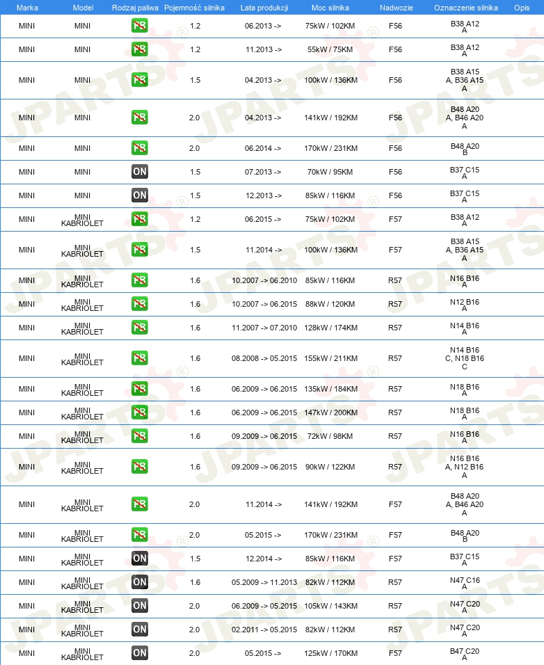
Task: Click the date range 10.2007 -> 06.2010
Action: (x=264, y=280)
